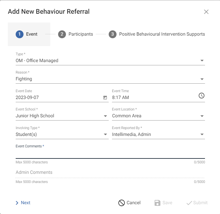Image resolution: width=220 pixels, height=214 pixels.
Task: Click the Save floppy disk icon
Action: pyautogui.click(x=157, y=203)
